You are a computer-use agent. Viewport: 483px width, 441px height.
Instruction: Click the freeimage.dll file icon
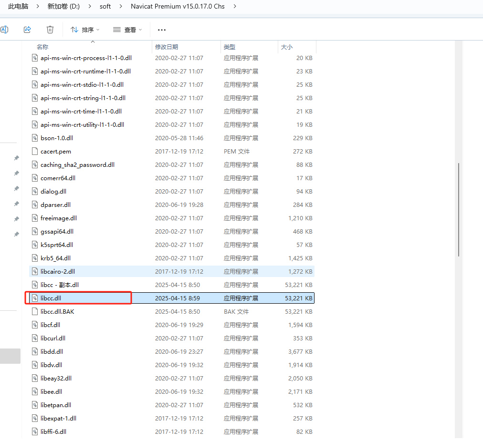34,218
